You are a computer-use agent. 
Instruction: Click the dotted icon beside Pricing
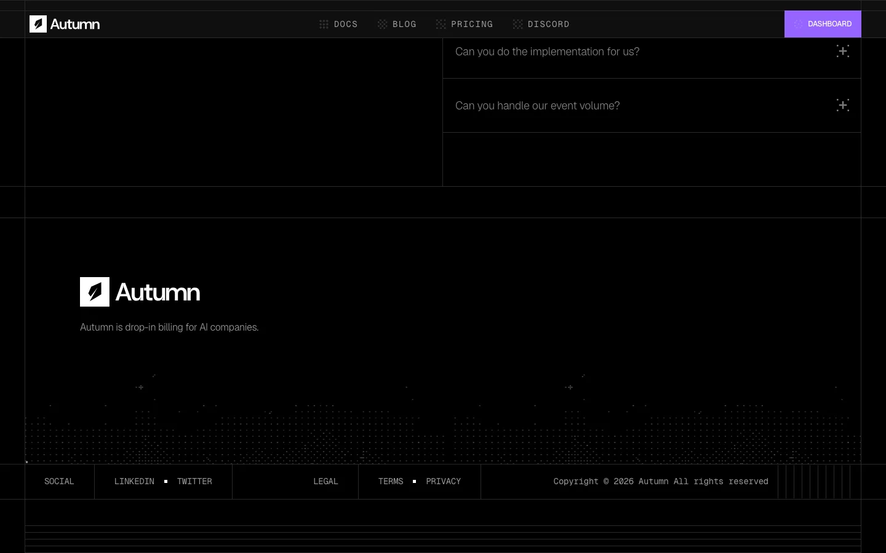[x=441, y=24]
